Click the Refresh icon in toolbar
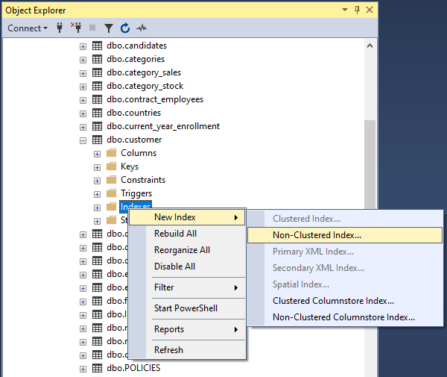This screenshot has width=447, height=377. click(x=124, y=28)
